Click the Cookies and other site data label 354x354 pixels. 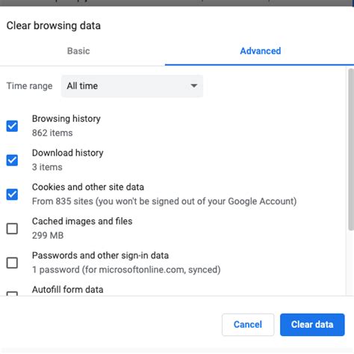click(88, 187)
